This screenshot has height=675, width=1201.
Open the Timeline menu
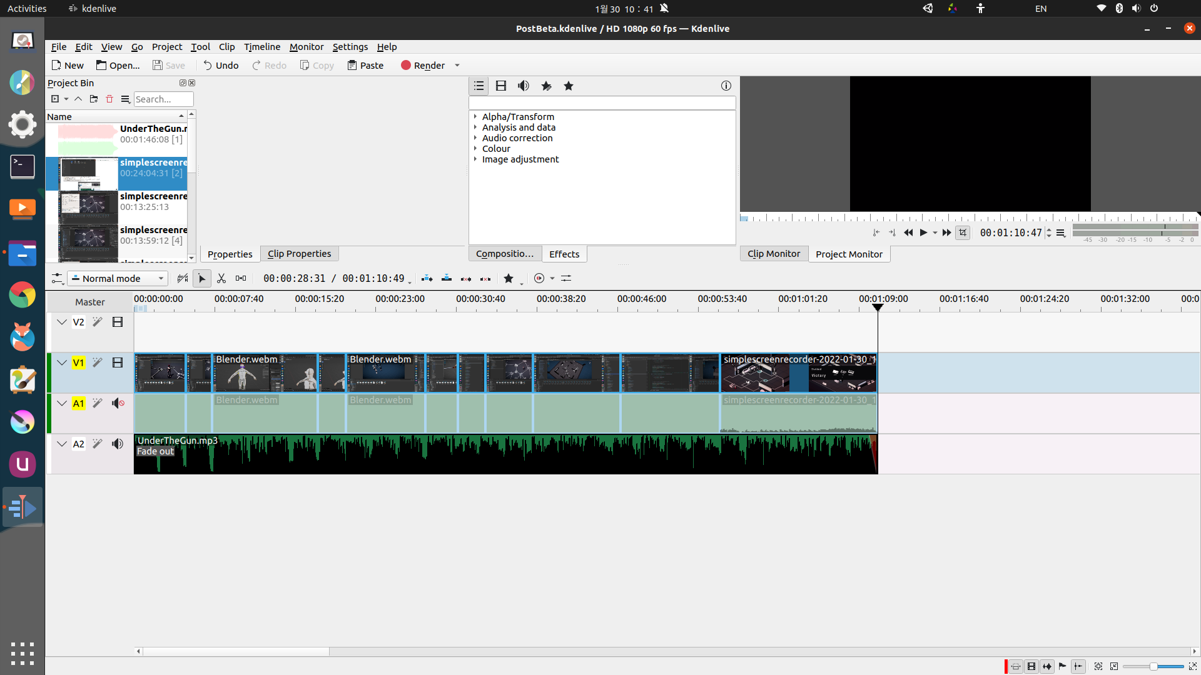pyautogui.click(x=262, y=47)
